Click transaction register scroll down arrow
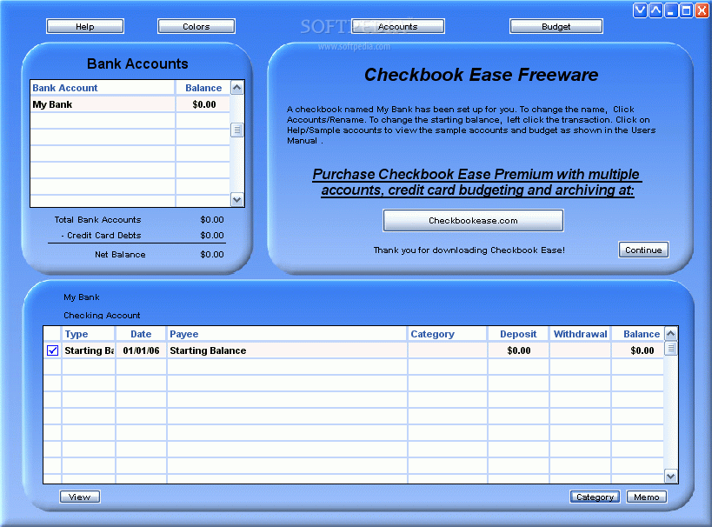The height and width of the screenshot is (527, 712). pyautogui.click(x=670, y=476)
